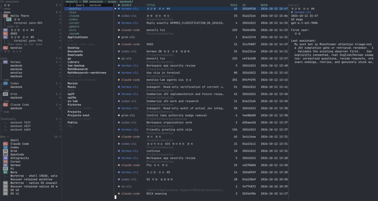Collapse the Terminals section header
The image size is (378, 201).
(x=8, y=119)
